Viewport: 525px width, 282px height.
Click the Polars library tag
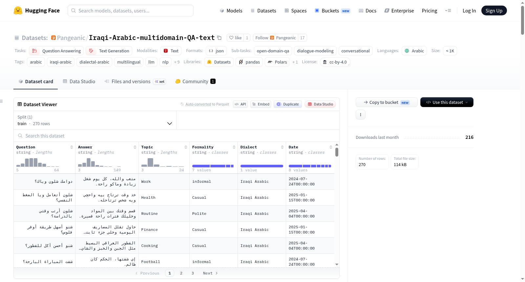coord(277,62)
